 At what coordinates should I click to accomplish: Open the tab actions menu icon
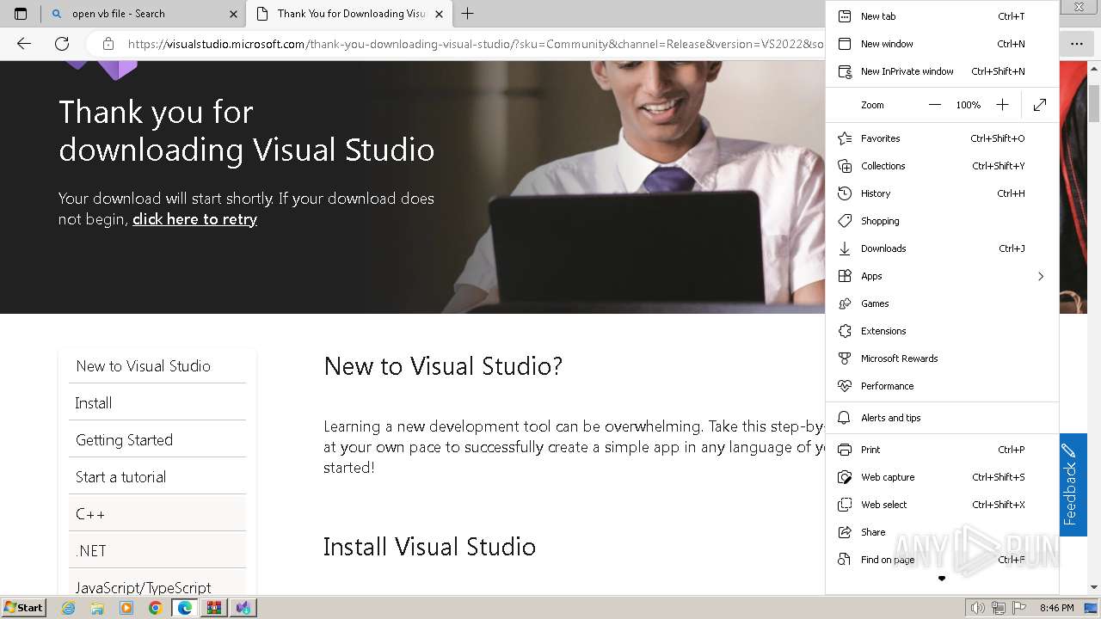(21, 14)
